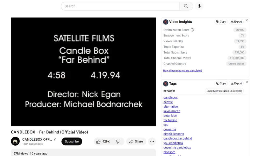Click the video title CANDLEBOX - Far Behind
The height and width of the screenshot is (156, 260).
click(49, 132)
